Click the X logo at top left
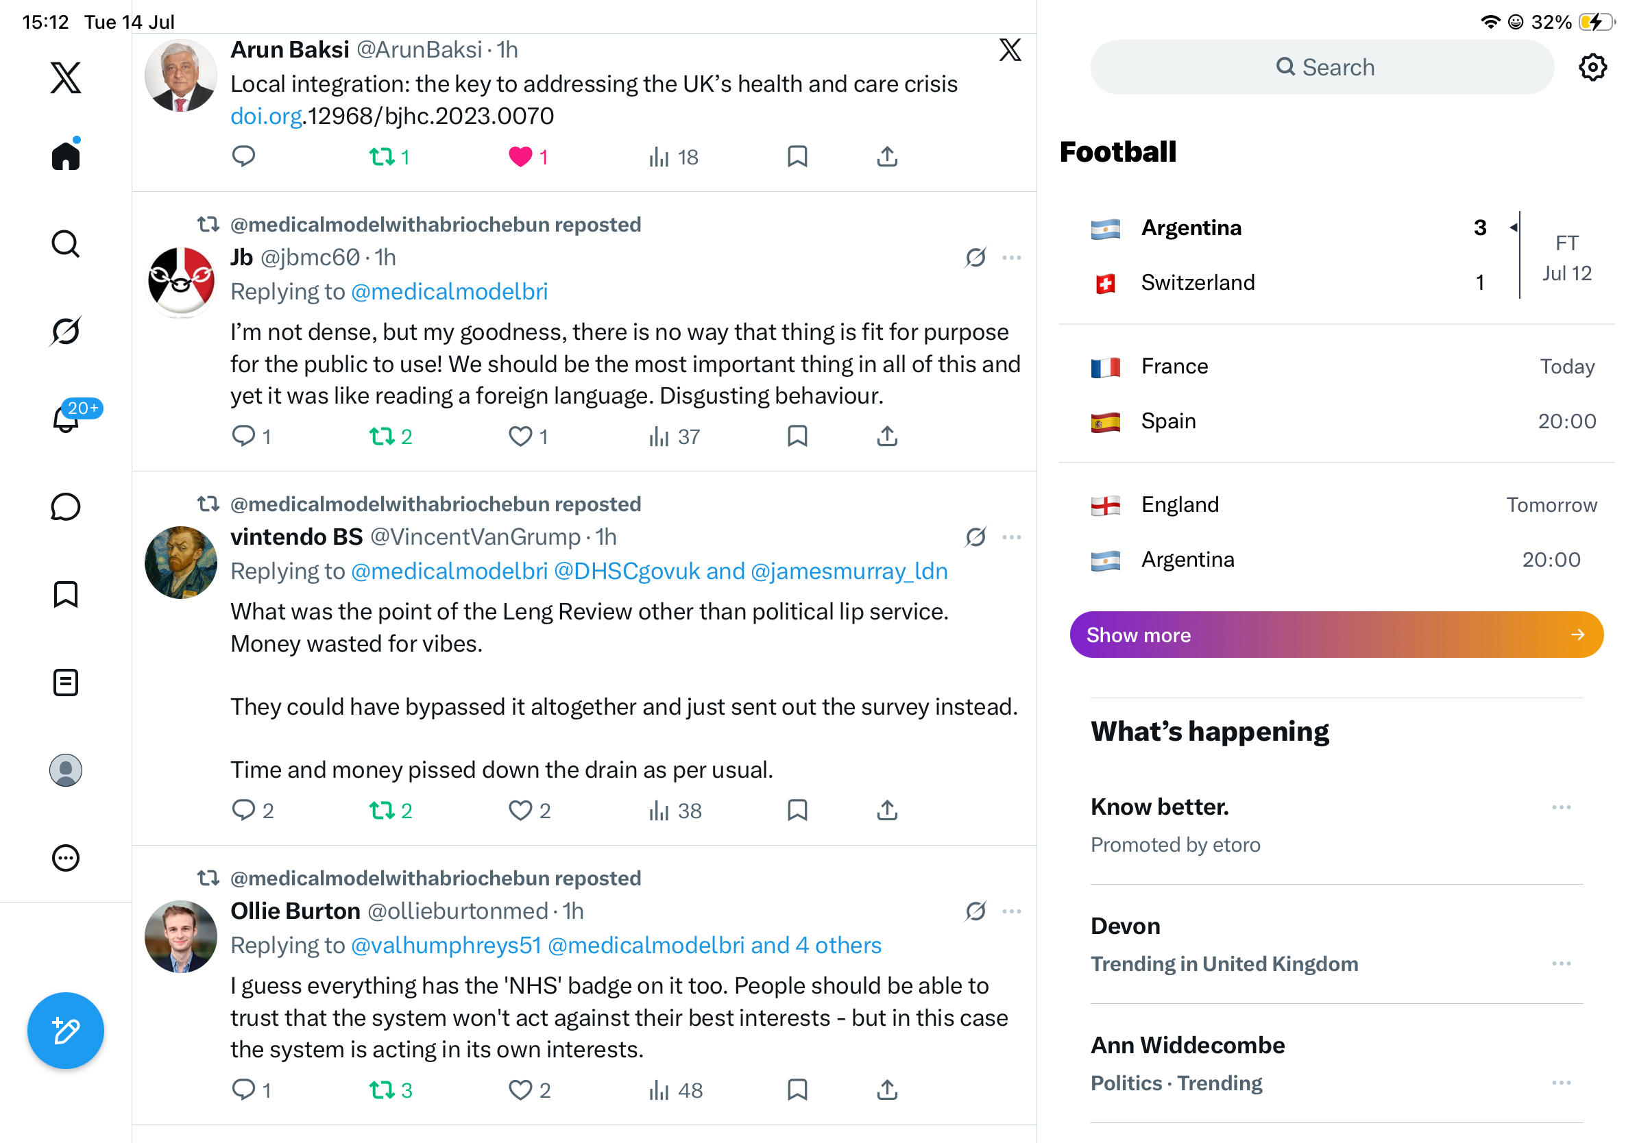Screen dimensions: 1637x1143 66,77
